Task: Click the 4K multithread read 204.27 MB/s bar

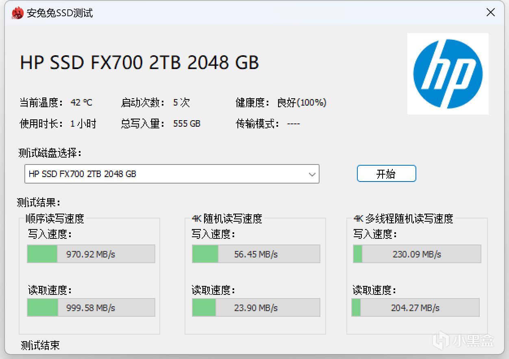Action: pyautogui.click(x=415, y=308)
